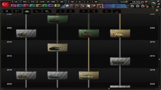The image size is (161, 90).
Task: Select the helmet with missile research category
Action: [x=47, y=11]
